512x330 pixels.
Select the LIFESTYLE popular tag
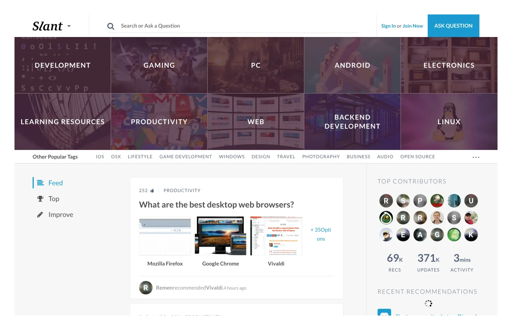click(140, 157)
